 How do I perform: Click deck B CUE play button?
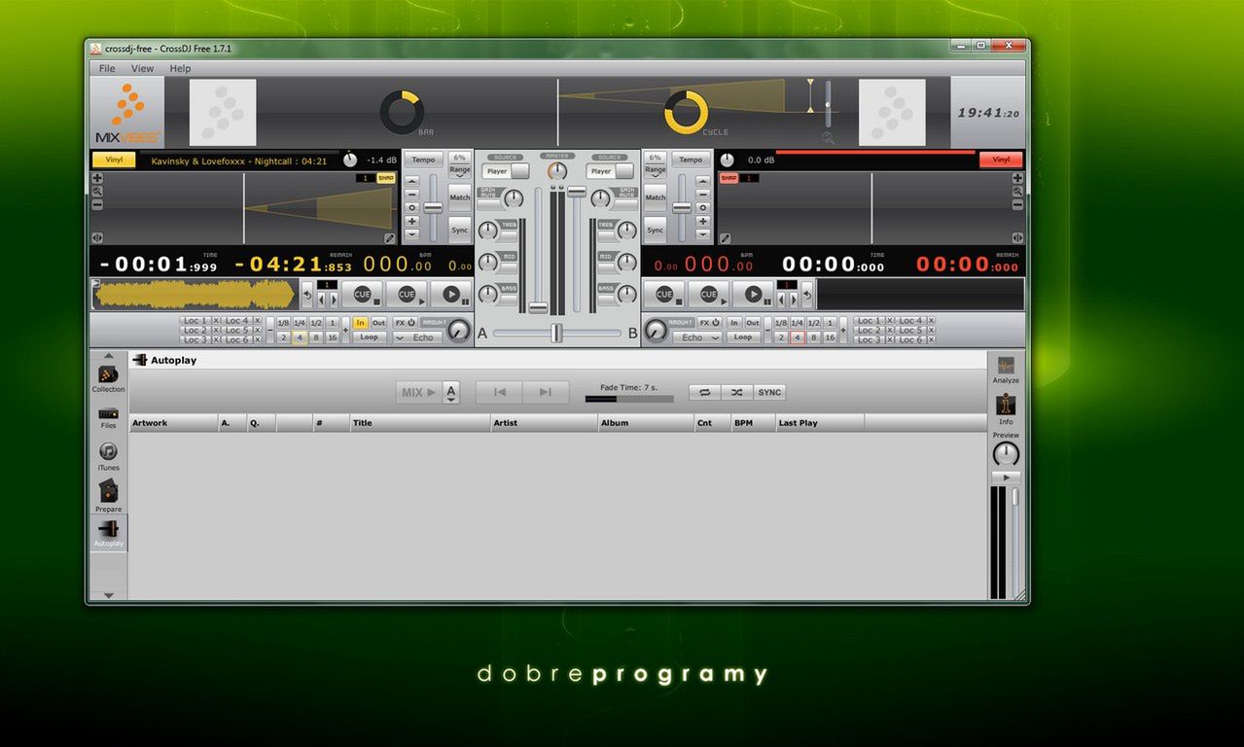(x=709, y=294)
